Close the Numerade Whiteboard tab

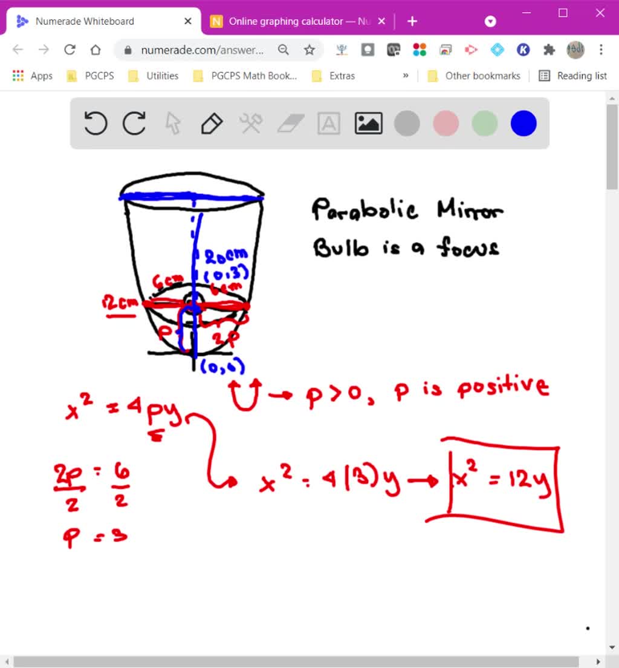pyautogui.click(x=188, y=21)
